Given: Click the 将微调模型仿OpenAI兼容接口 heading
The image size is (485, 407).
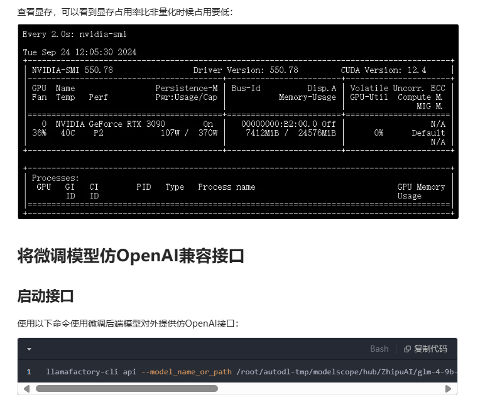Looking at the screenshot, I should 131,256.
